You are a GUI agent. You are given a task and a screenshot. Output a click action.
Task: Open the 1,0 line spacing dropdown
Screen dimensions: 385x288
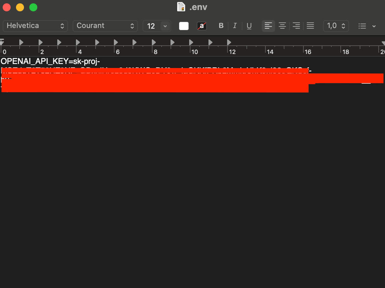point(336,26)
